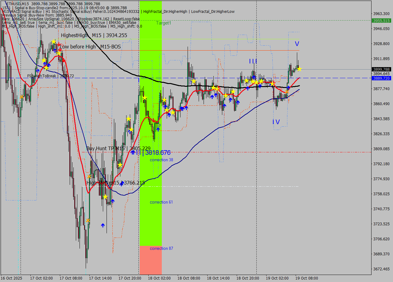
Task: Select the wave IV label
Action: point(276,122)
